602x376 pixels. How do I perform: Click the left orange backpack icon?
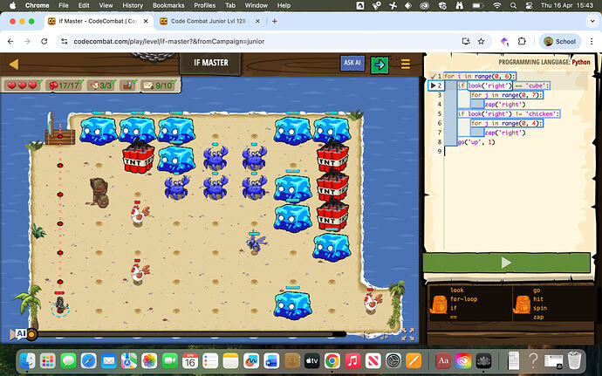[x=439, y=305]
